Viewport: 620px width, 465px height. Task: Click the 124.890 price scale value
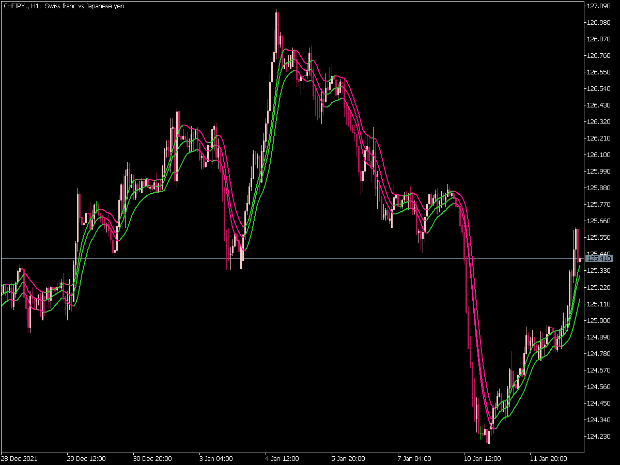click(x=599, y=337)
